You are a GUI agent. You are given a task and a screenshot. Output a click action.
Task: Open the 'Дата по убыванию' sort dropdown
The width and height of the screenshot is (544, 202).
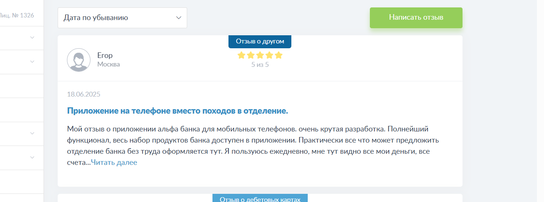tap(122, 18)
